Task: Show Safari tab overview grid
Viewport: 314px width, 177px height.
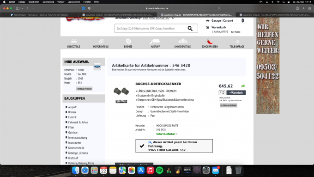Action: (x=309, y=8)
